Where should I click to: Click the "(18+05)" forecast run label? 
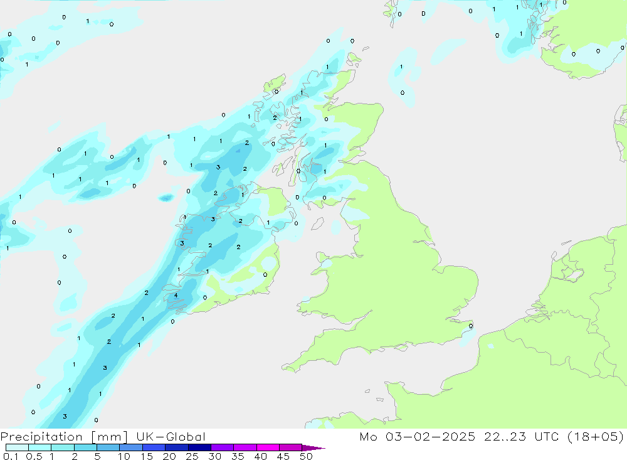pos(596,437)
